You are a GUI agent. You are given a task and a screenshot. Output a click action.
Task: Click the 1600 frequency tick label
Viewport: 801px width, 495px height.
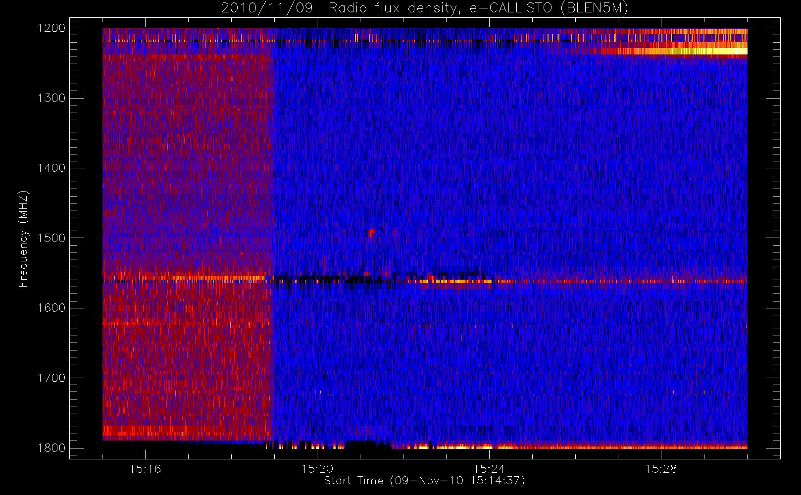[x=51, y=308]
